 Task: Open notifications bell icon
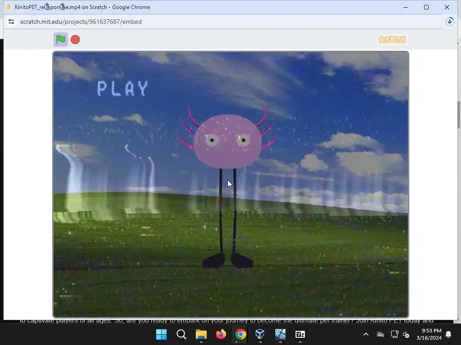point(449,334)
